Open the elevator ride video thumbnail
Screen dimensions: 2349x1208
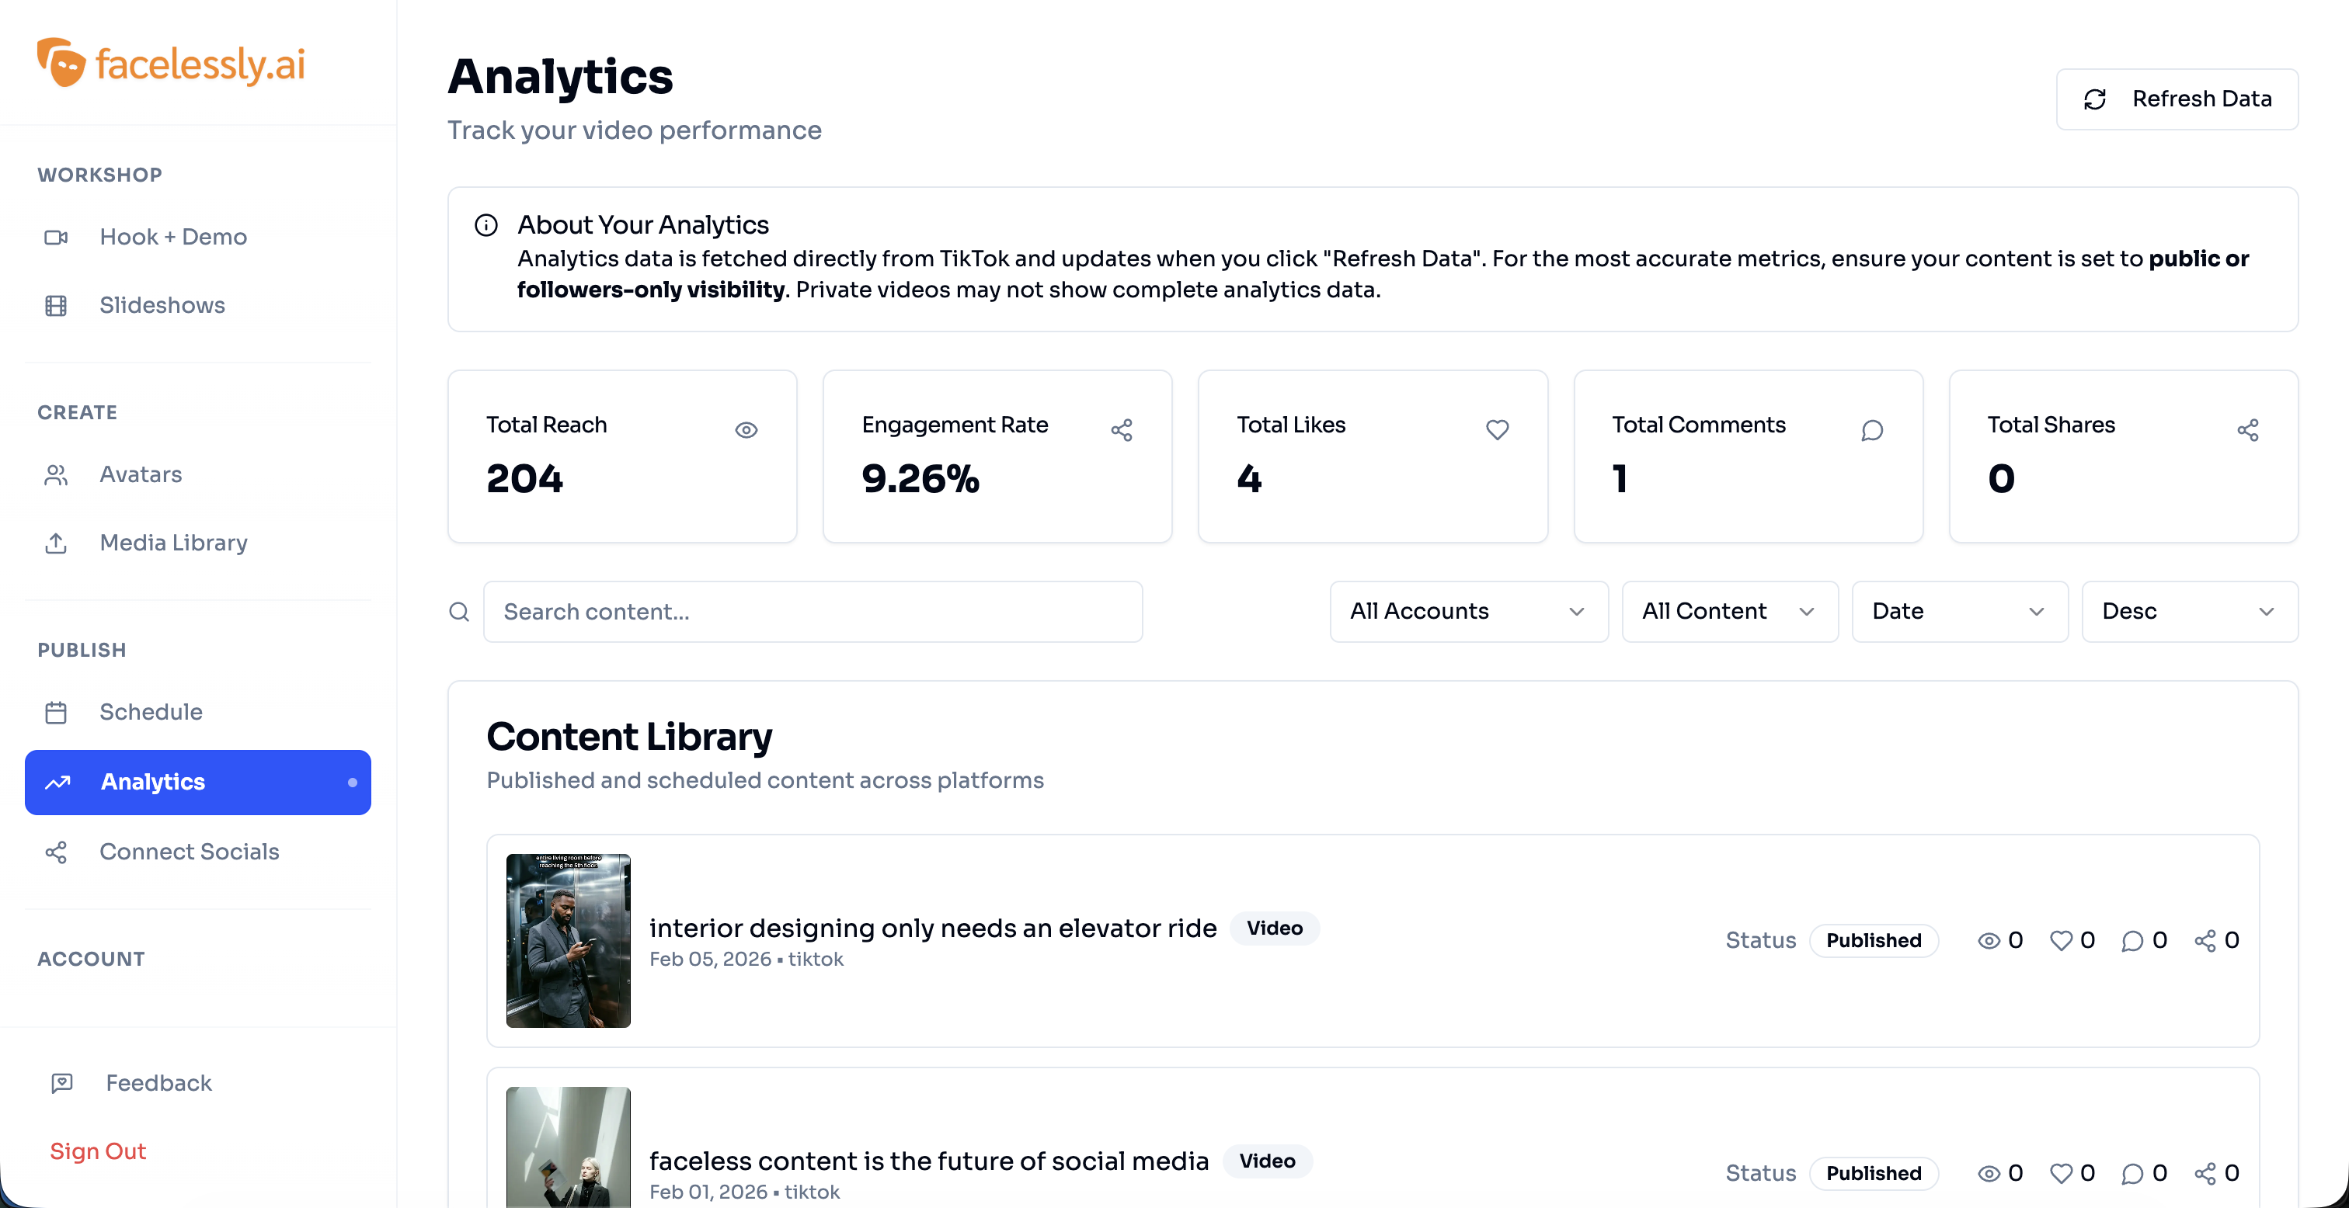[x=568, y=940]
